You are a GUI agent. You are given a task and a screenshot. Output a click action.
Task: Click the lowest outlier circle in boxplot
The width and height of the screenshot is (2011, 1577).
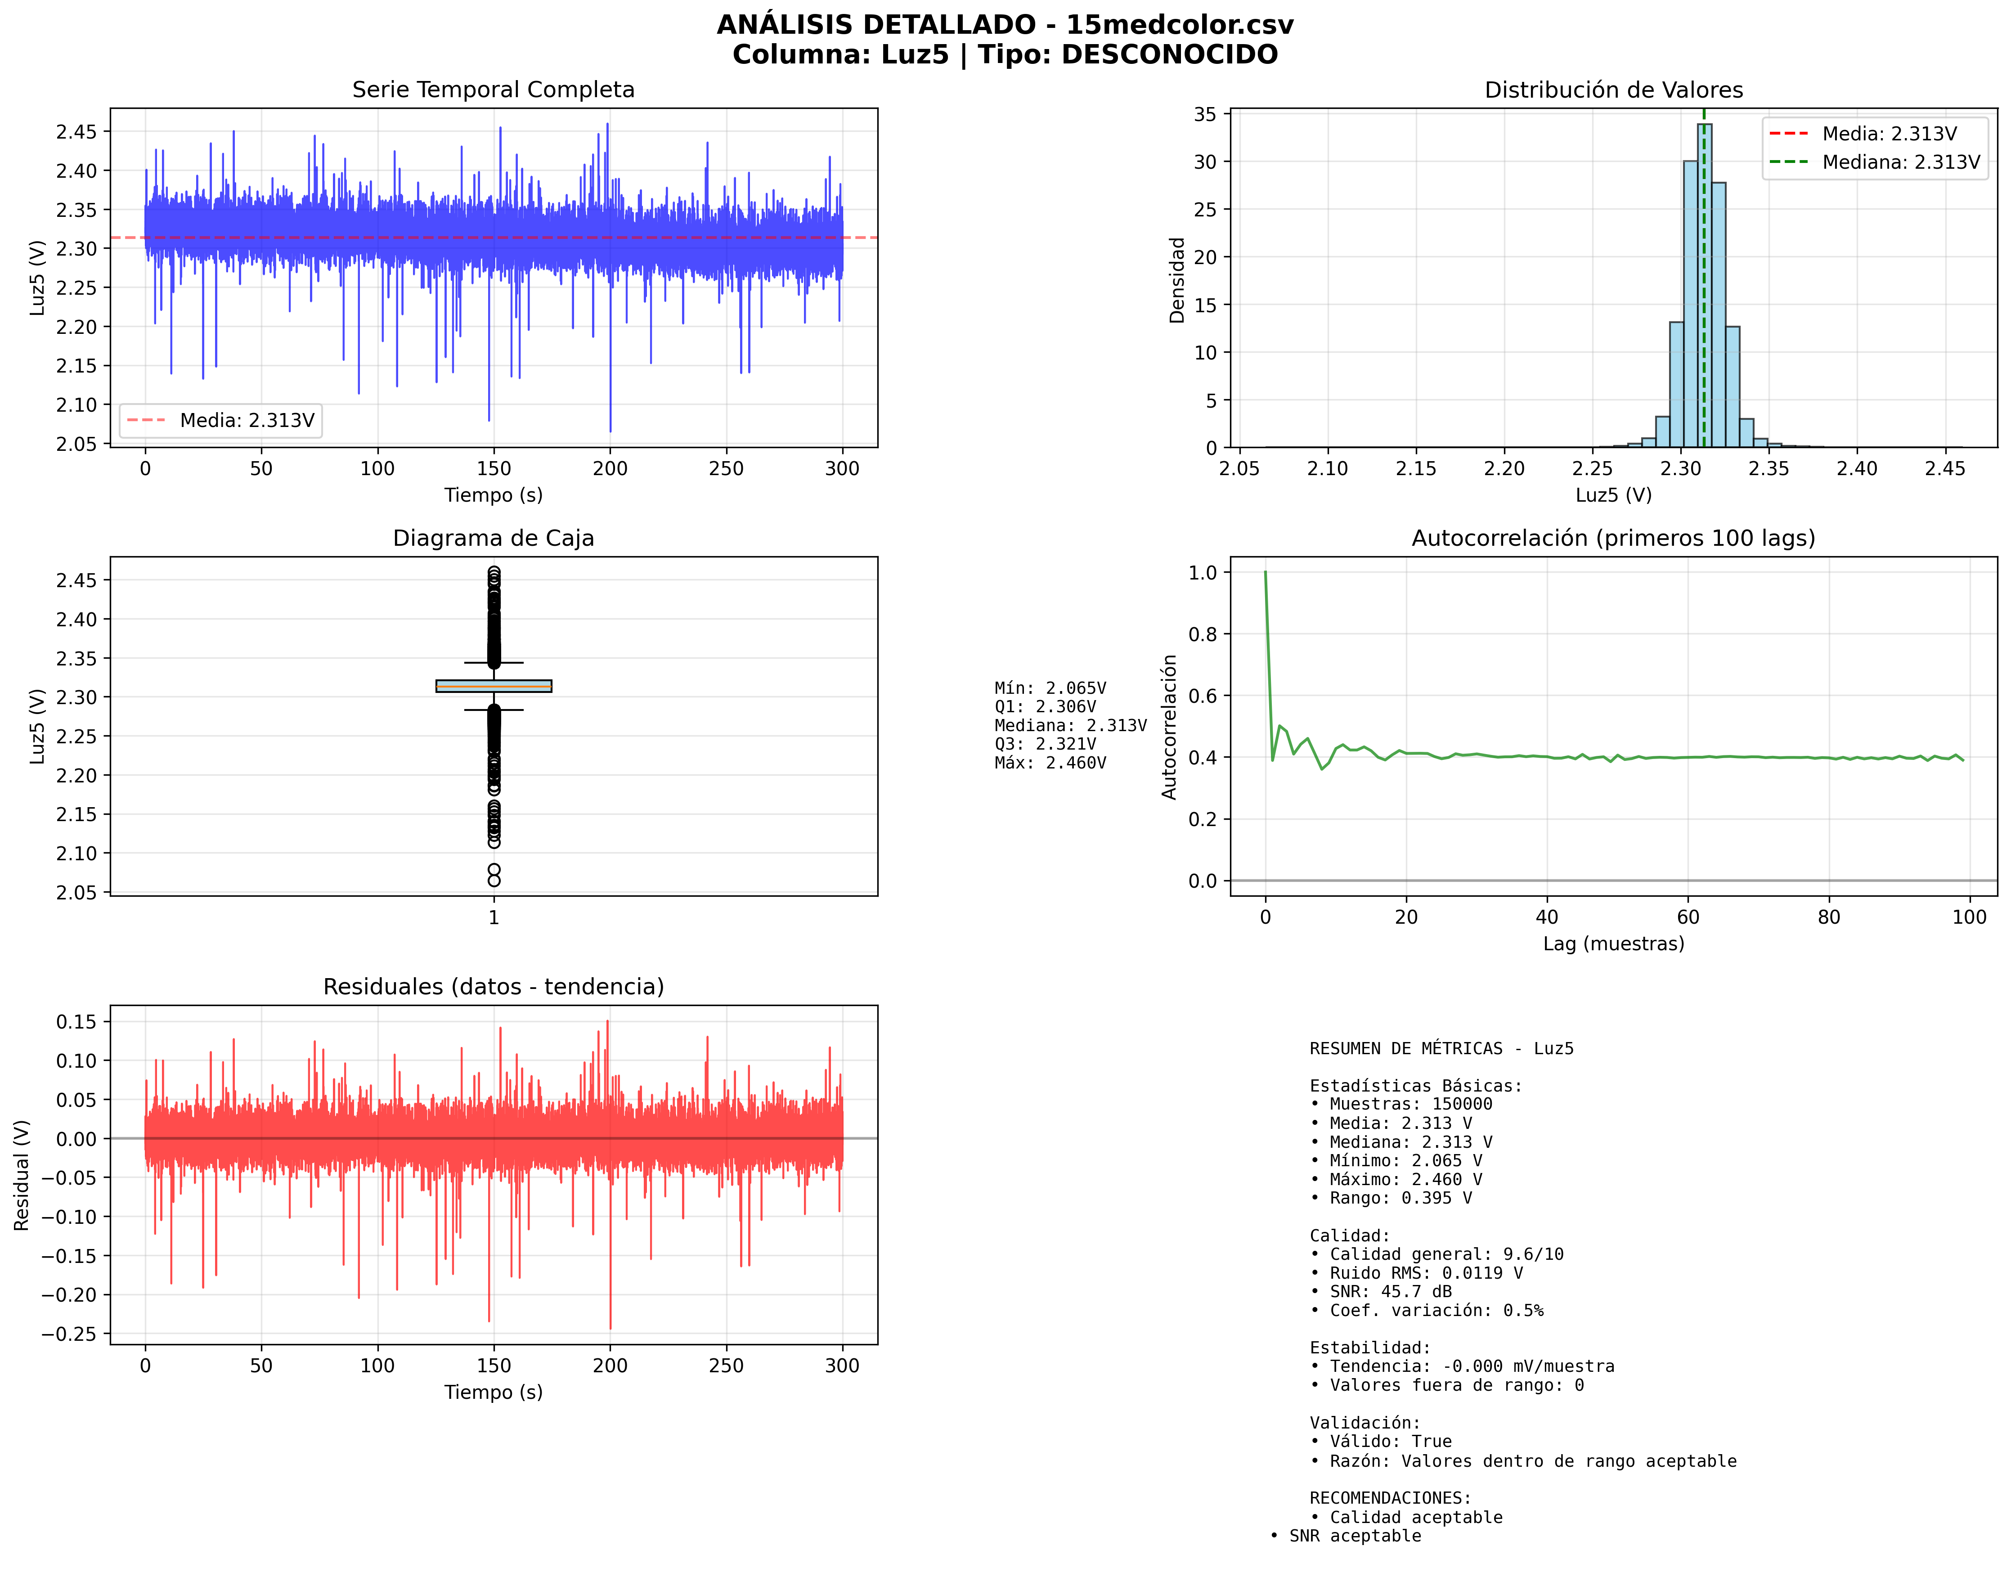494,881
